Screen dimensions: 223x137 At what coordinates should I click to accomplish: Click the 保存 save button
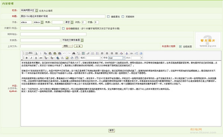click(111, 130)
